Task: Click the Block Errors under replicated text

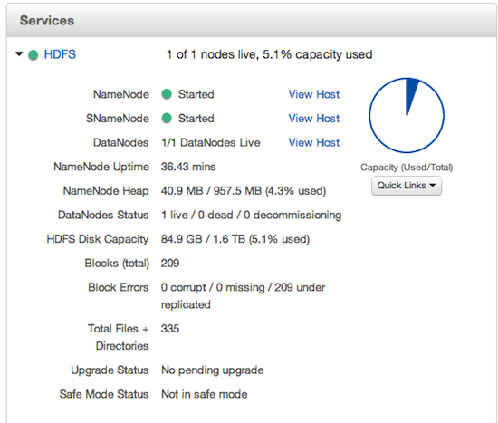Action: (x=243, y=296)
